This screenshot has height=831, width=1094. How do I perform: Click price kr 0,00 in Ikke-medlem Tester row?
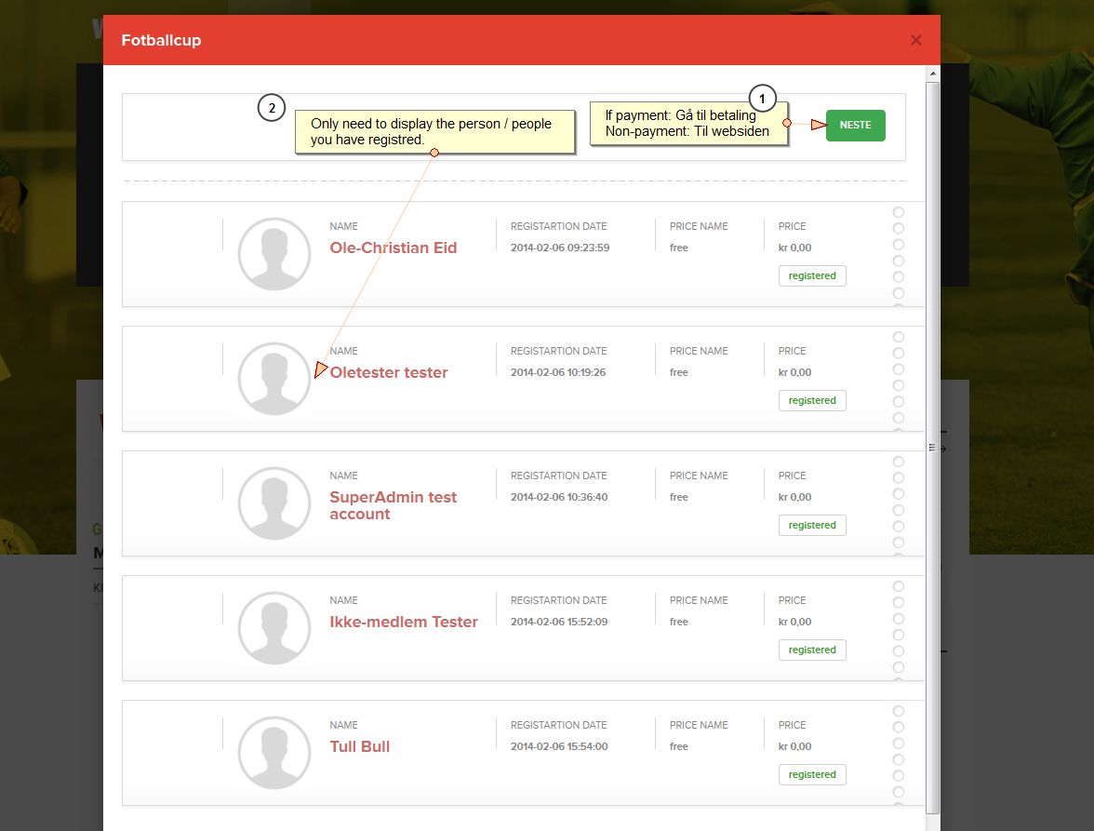tap(794, 622)
